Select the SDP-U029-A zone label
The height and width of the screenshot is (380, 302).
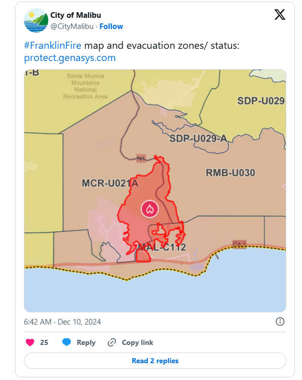[x=198, y=139]
